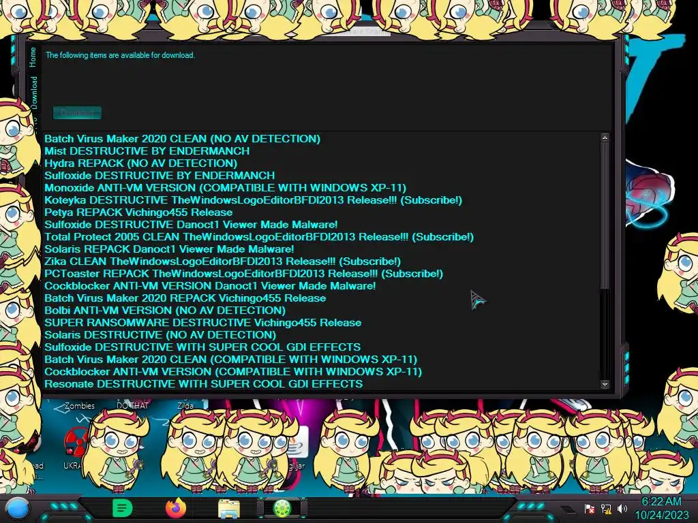Click the list's vertical scrollbar thumb

pyautogui.click(x=605, y=216)
